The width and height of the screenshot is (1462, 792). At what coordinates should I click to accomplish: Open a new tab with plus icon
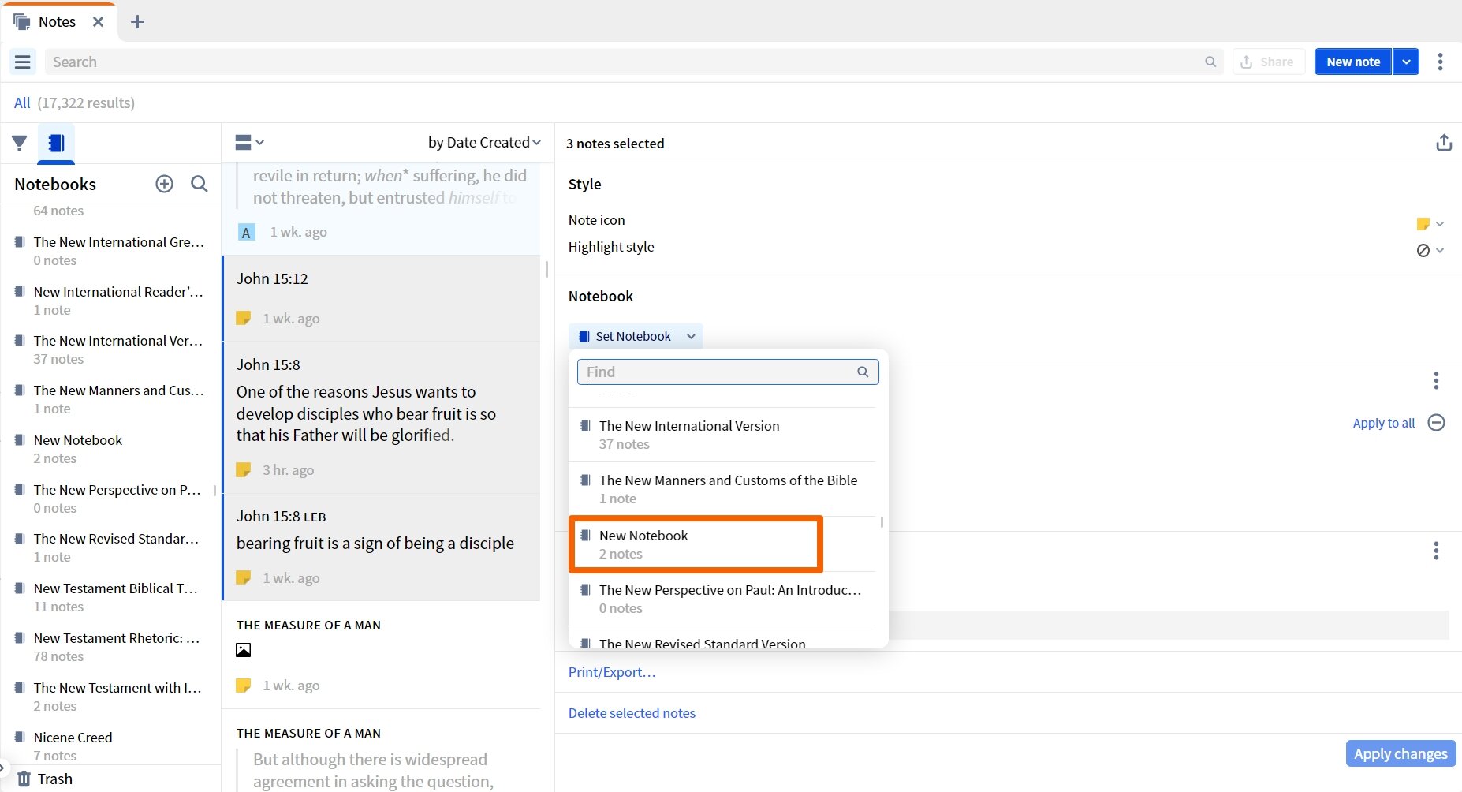(137, 21)
